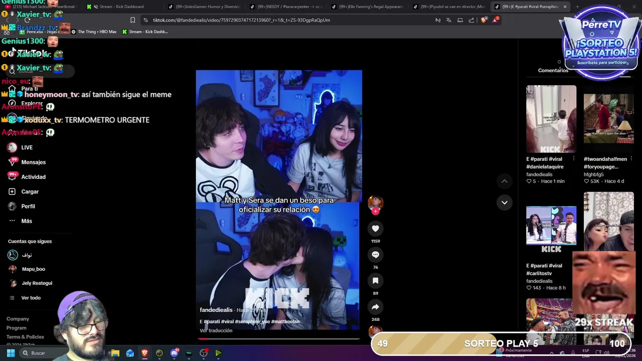Share the video using the arrow icon

coord(375,307)
